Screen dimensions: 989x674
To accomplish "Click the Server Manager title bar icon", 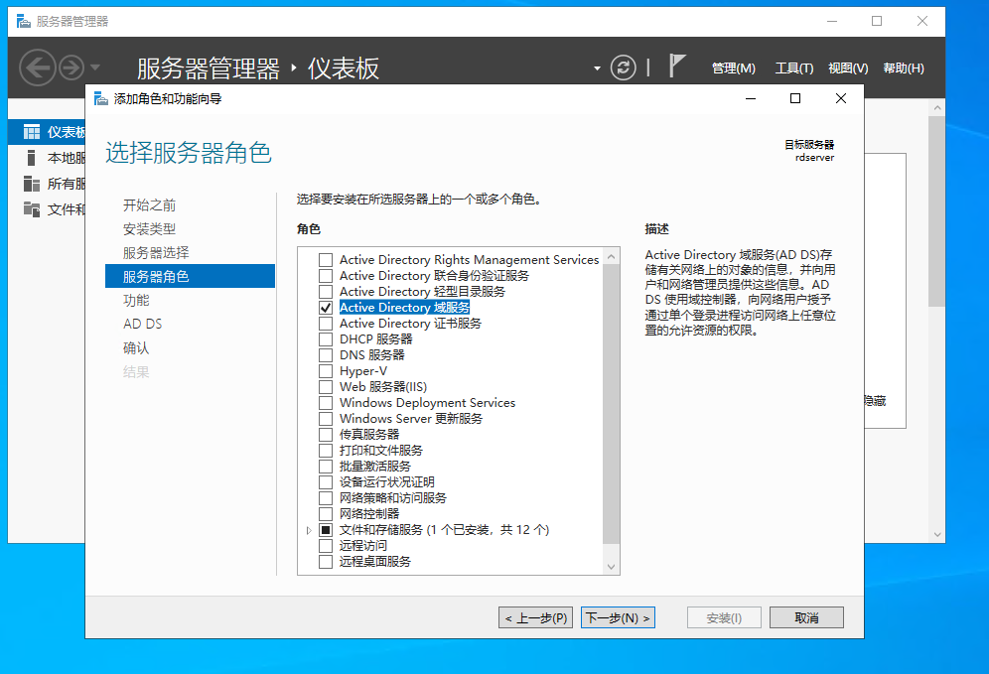I will pyautogui.click(x=24, y=22).
